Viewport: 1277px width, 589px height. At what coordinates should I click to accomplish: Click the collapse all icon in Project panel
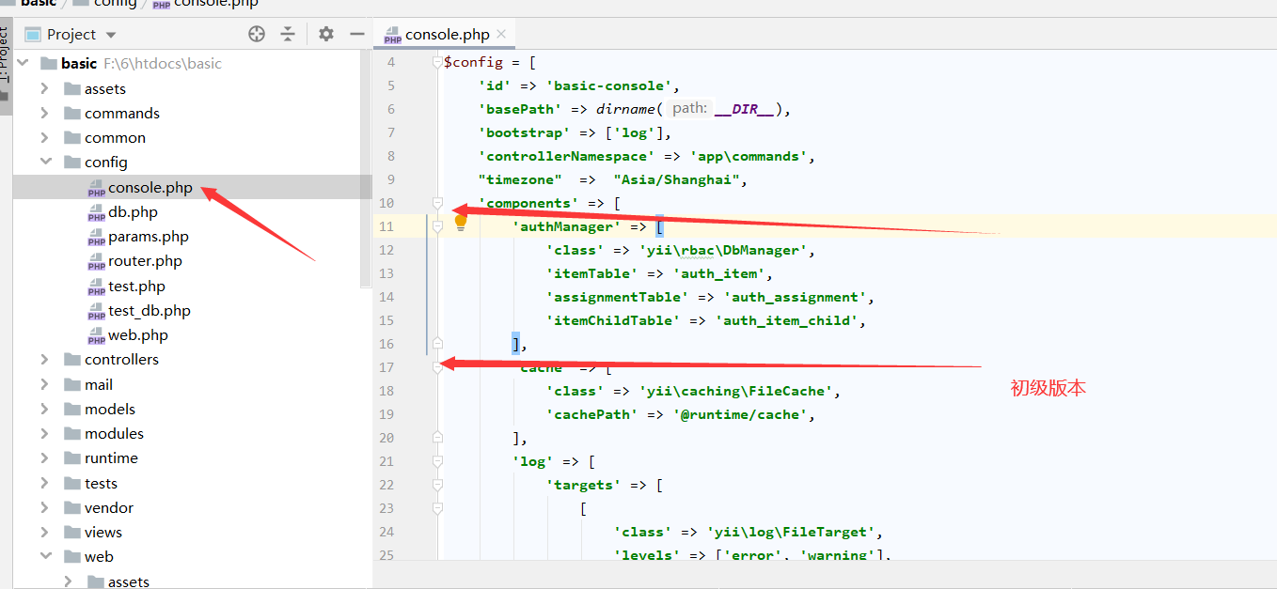288,34
